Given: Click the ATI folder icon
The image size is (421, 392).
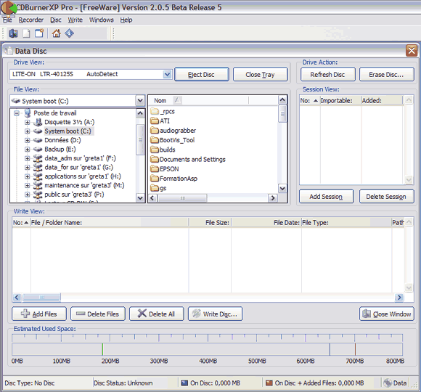Looking at the screenshot, I should click(x=155, y=121).
